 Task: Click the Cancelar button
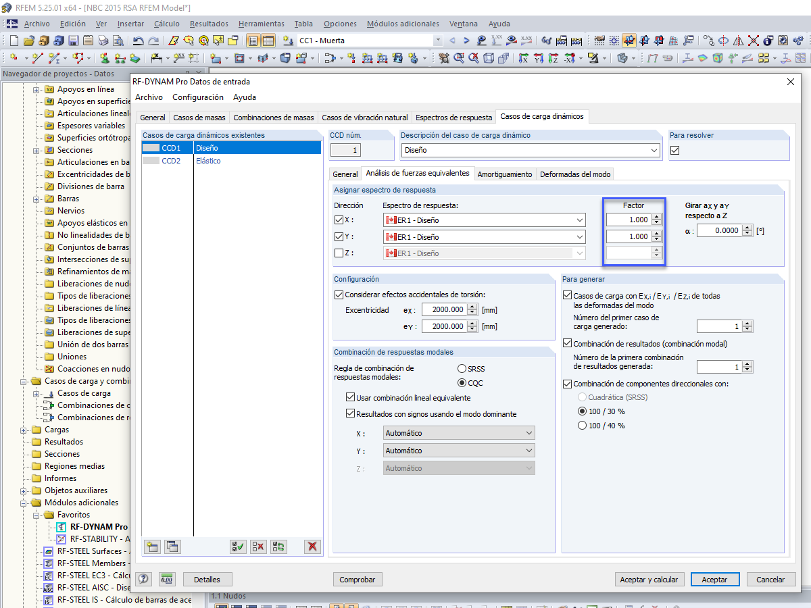(x=770, y=580)
